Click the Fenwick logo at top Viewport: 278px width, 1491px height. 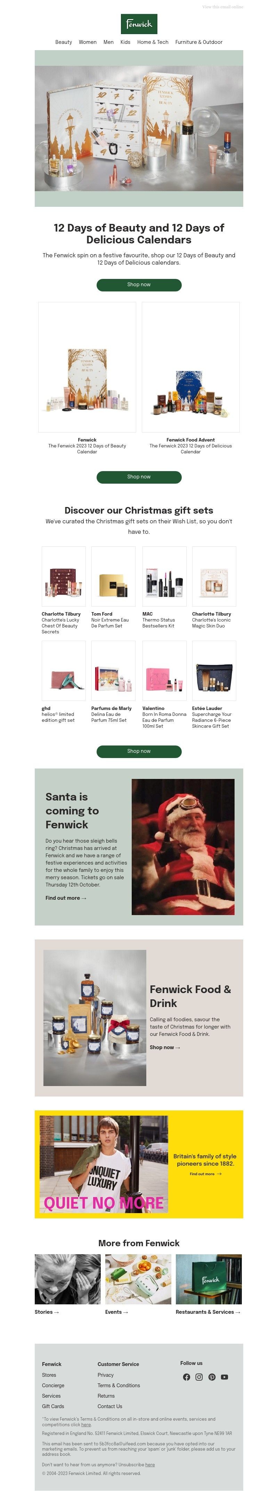coord(139,24)
